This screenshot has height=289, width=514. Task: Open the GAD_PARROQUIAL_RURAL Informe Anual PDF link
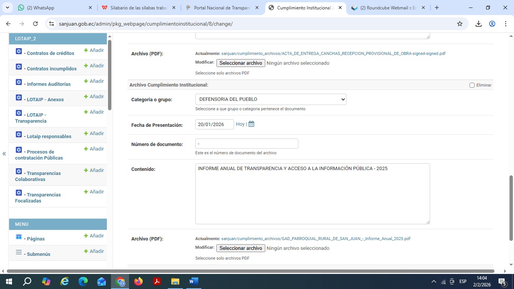[315, 239]
